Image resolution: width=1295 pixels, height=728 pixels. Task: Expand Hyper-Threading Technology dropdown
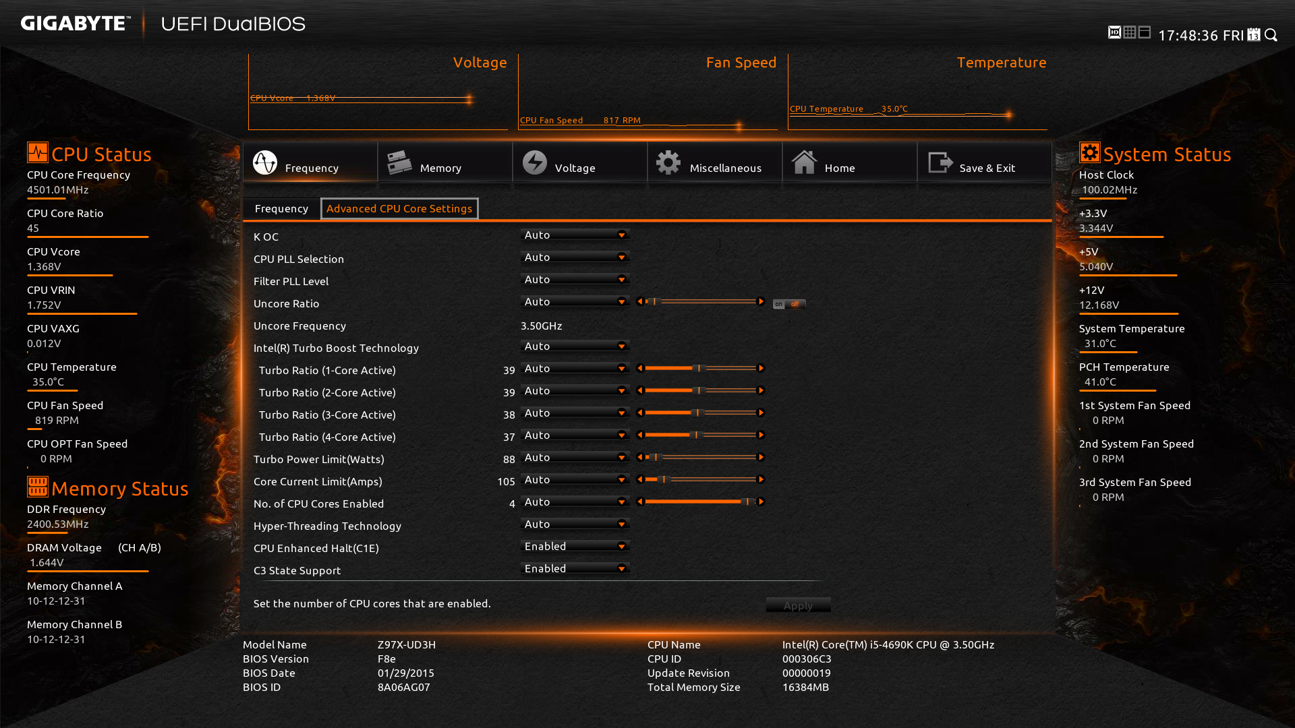click(x=575, y=524)
